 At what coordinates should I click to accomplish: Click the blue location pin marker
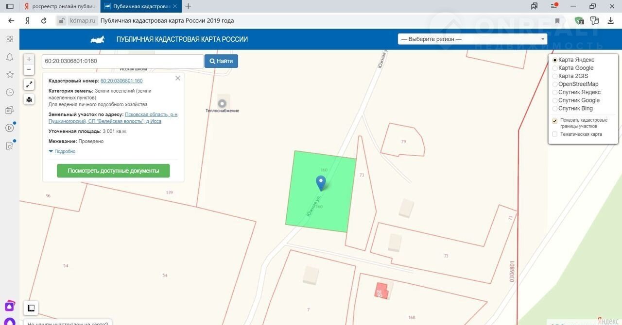(x=321, y=183)
